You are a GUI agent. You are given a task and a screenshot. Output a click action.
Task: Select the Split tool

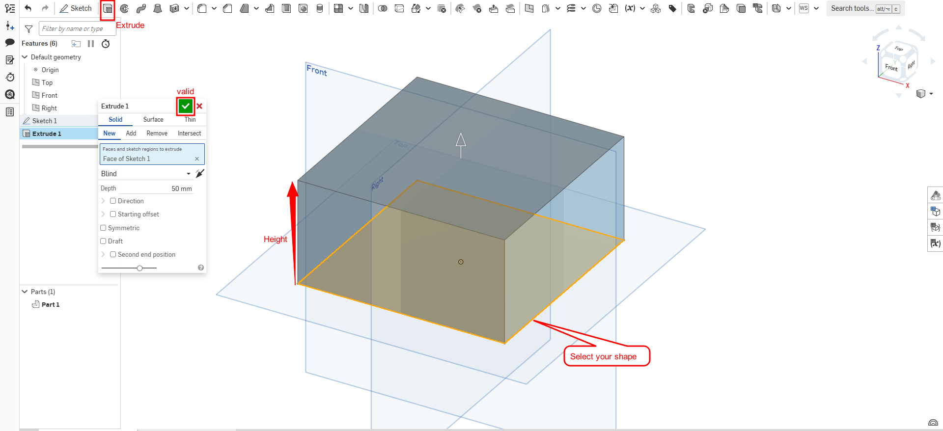pos(399,8)
